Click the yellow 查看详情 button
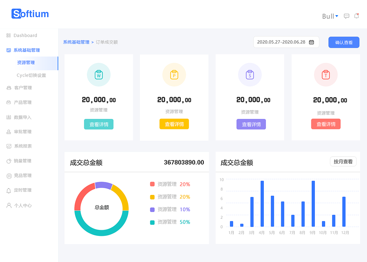This screenshot has height=262, width=367. tap(174, 124)
